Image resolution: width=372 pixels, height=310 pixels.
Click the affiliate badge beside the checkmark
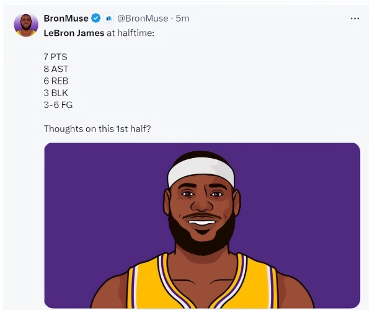click(108, 19)
